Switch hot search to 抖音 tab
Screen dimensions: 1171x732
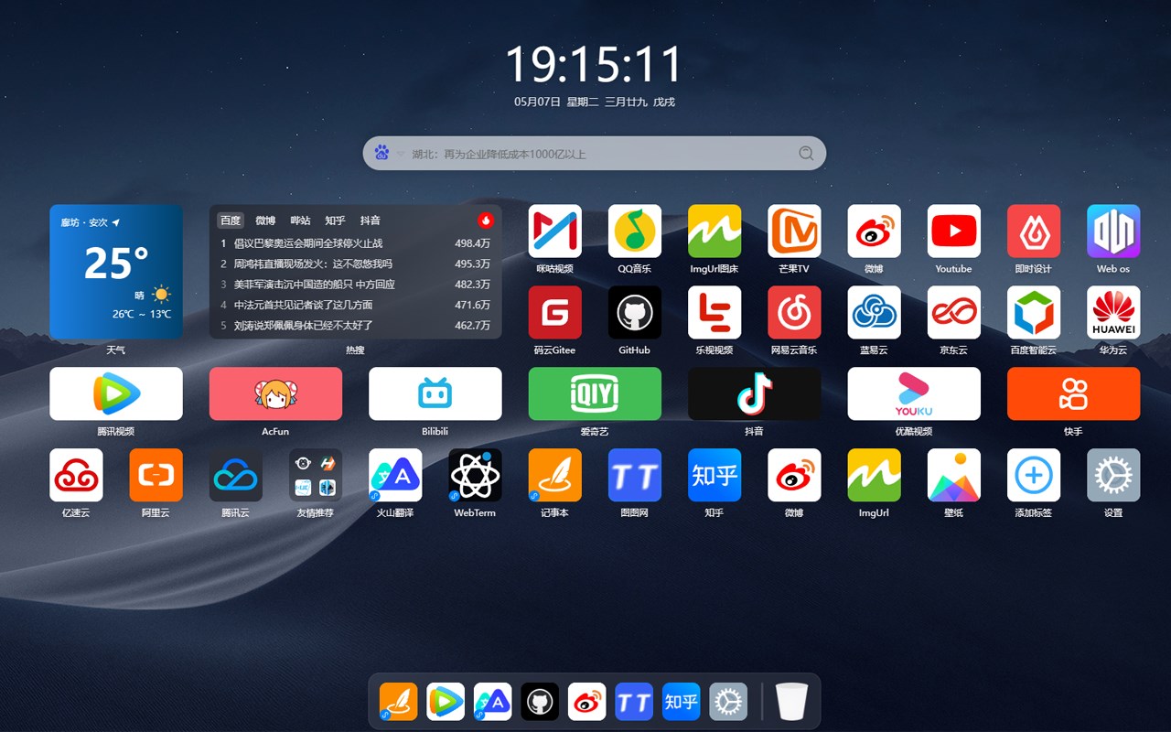pyautogui.click(x=370, y=221)
